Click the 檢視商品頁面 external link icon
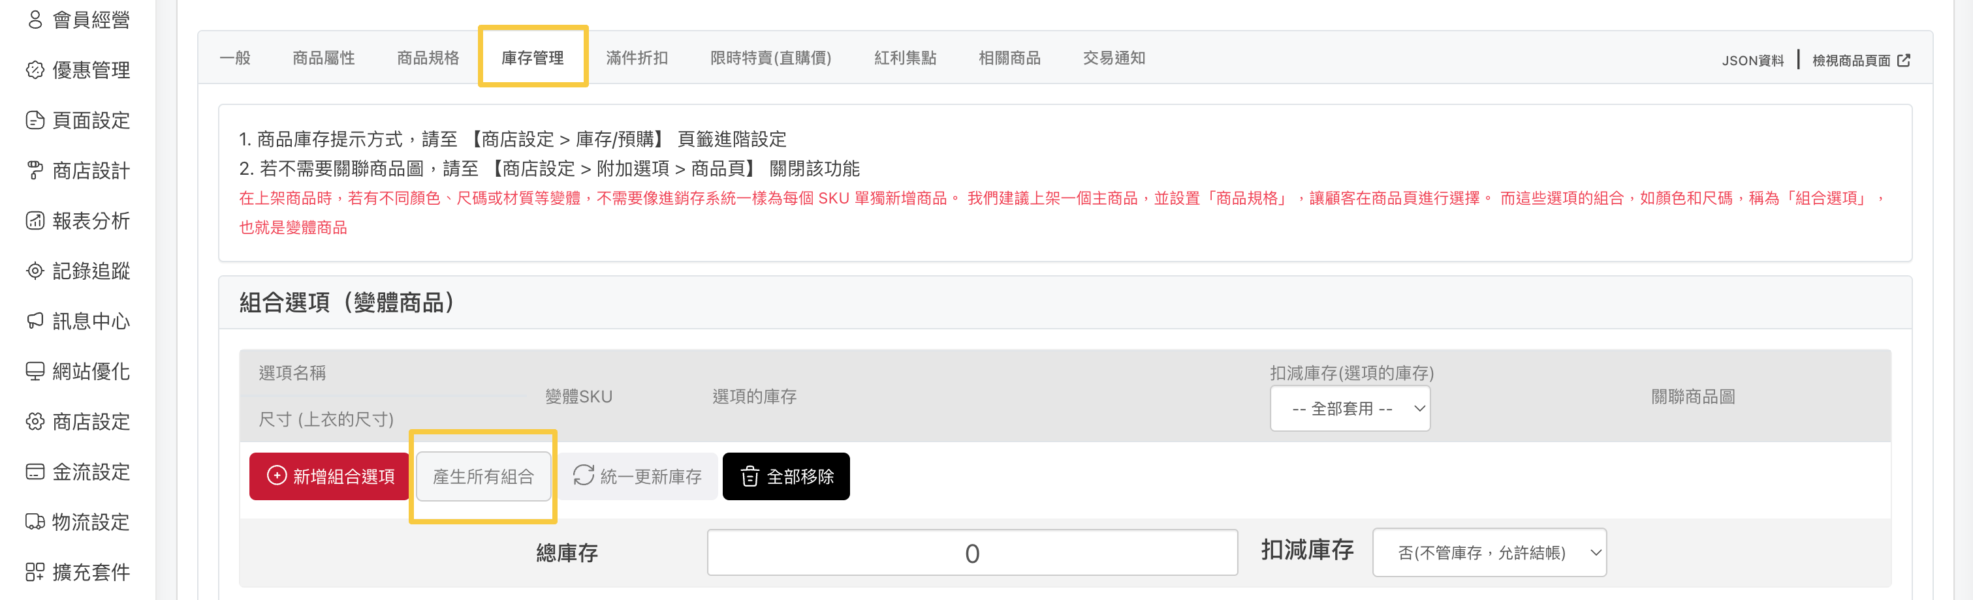Viewport: 1973px width, 600px height. pos(1904,60)
